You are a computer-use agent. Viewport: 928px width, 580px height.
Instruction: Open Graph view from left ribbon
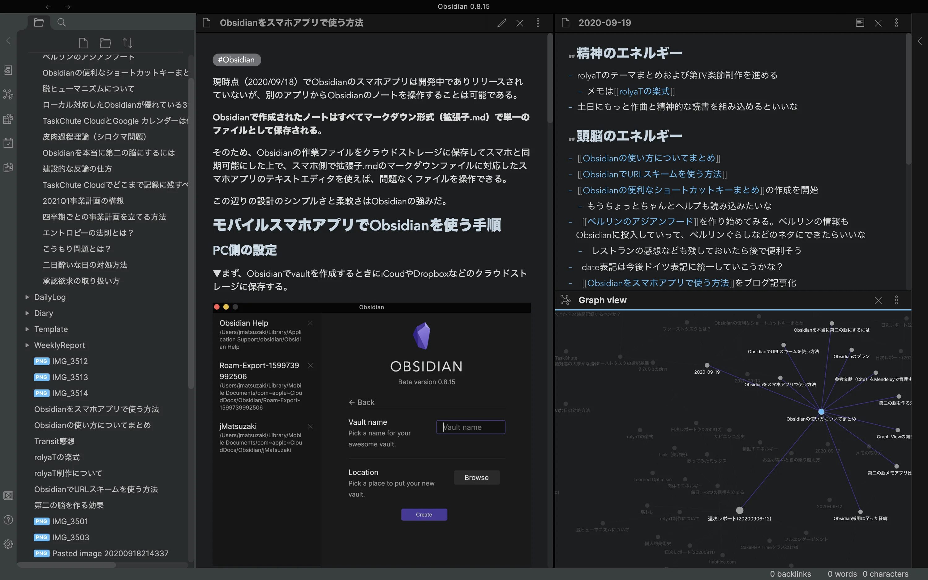pyautogui.click(x=8, y=94)
